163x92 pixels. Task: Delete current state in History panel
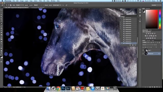135,45
